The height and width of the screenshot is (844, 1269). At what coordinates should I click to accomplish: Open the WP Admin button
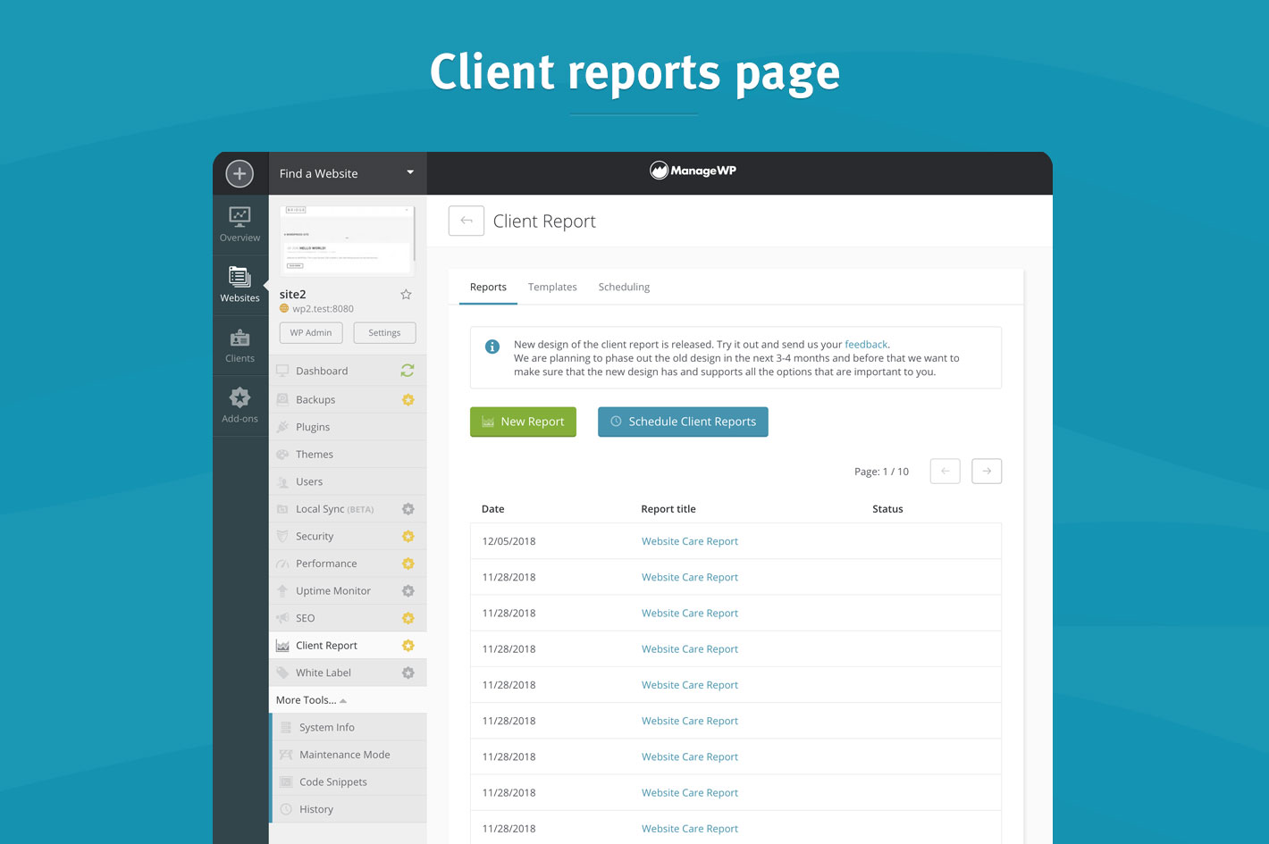pyautogui.click(x=310, y=332)
